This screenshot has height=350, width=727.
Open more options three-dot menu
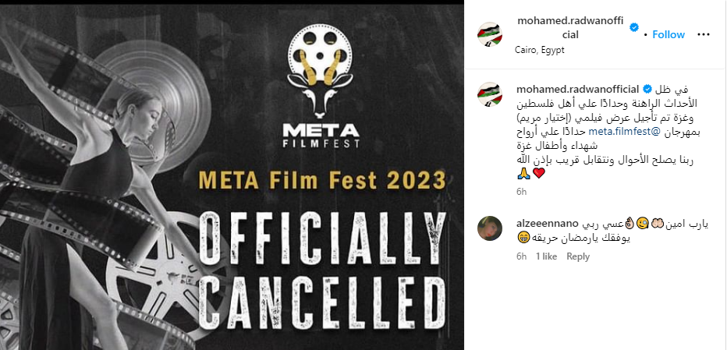pos(704,34)
